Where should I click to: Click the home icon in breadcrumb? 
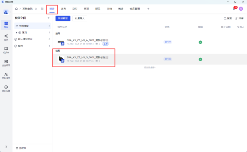[16, 8]
